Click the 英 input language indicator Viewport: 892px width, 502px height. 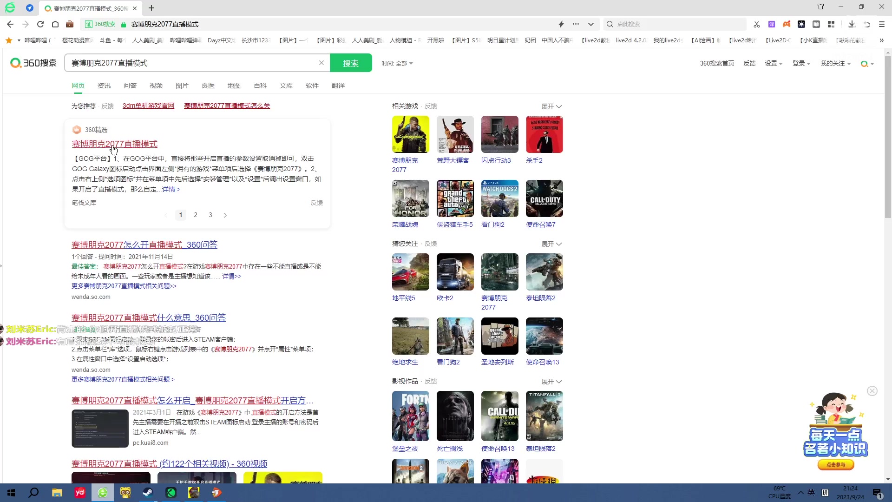(x=811, y=492)
